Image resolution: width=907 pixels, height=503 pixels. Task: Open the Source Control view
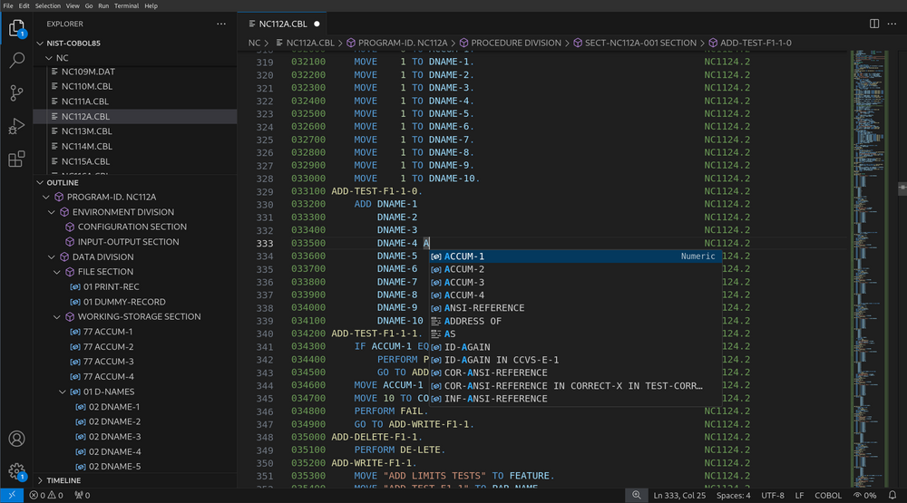pyautogui.click(x=16, y=93)
